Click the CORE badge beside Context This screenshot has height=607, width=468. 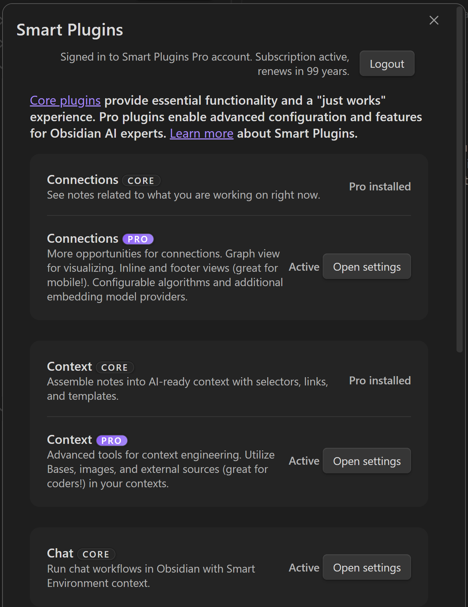115,367
